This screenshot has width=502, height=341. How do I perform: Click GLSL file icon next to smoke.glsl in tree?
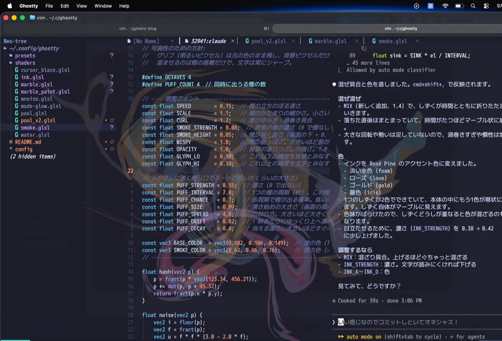(x=16, y=127)
